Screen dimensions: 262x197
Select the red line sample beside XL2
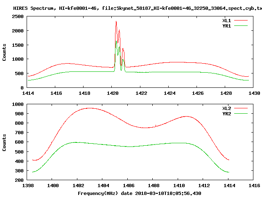click(241, 108)
